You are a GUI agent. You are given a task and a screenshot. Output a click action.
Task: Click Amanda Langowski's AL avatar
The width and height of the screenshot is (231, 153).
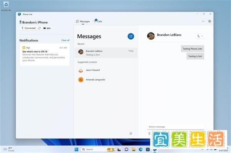81,80
